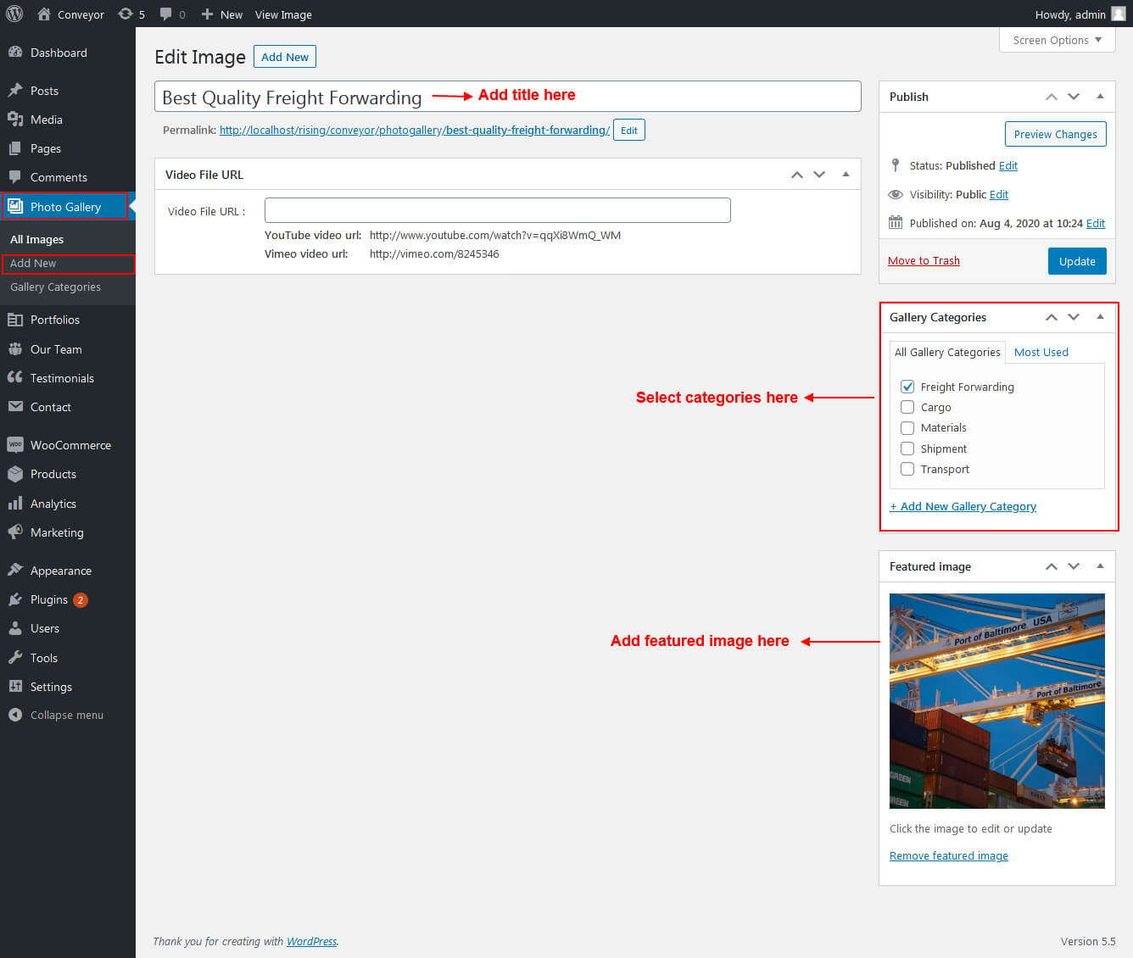This screenshot has width=1133, height=958.
Task: Toggle the Video File URL panel
Action: [x=846, y=175]
